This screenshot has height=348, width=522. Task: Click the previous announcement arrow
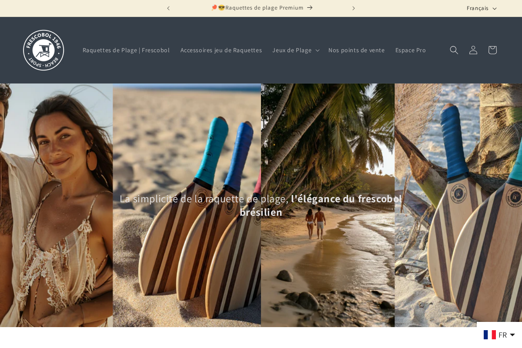click(x=168, y=8)
